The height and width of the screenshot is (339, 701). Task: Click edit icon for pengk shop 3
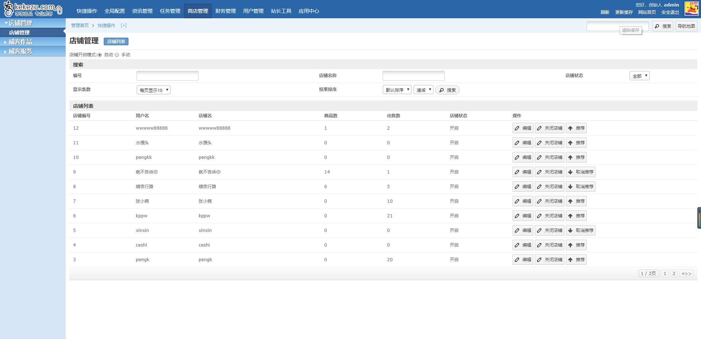click(517, 260)
